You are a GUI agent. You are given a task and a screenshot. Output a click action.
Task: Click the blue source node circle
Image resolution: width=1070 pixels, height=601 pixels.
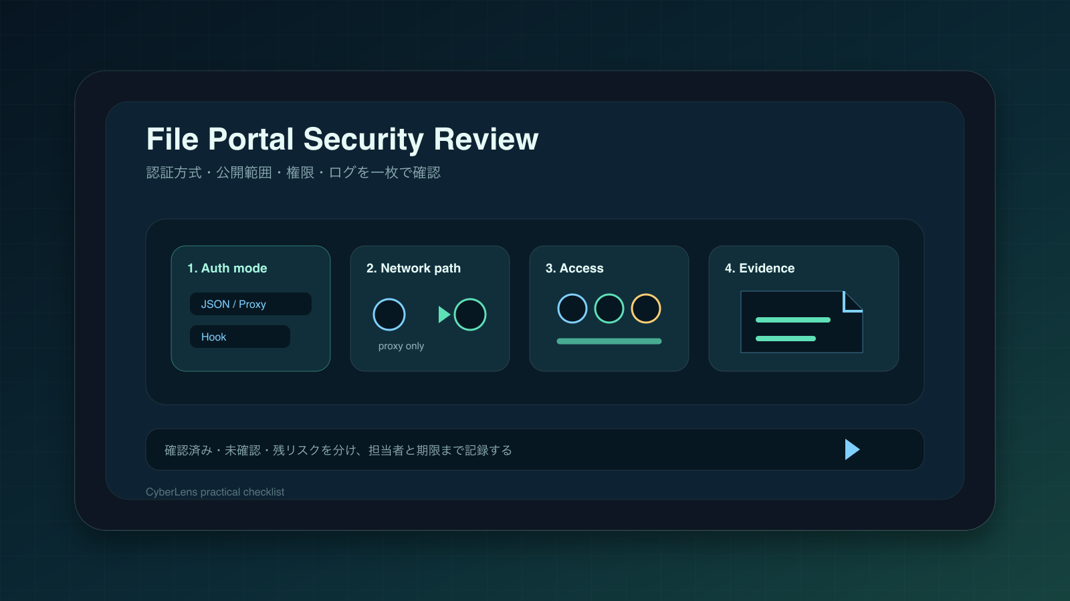click(389, 315)
